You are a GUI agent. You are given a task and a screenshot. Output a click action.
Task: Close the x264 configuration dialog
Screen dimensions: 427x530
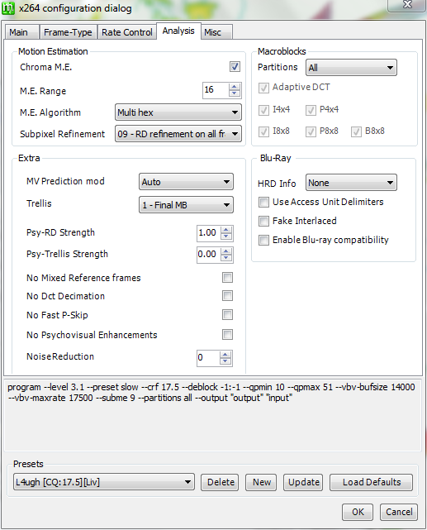[x=407, y=5]
